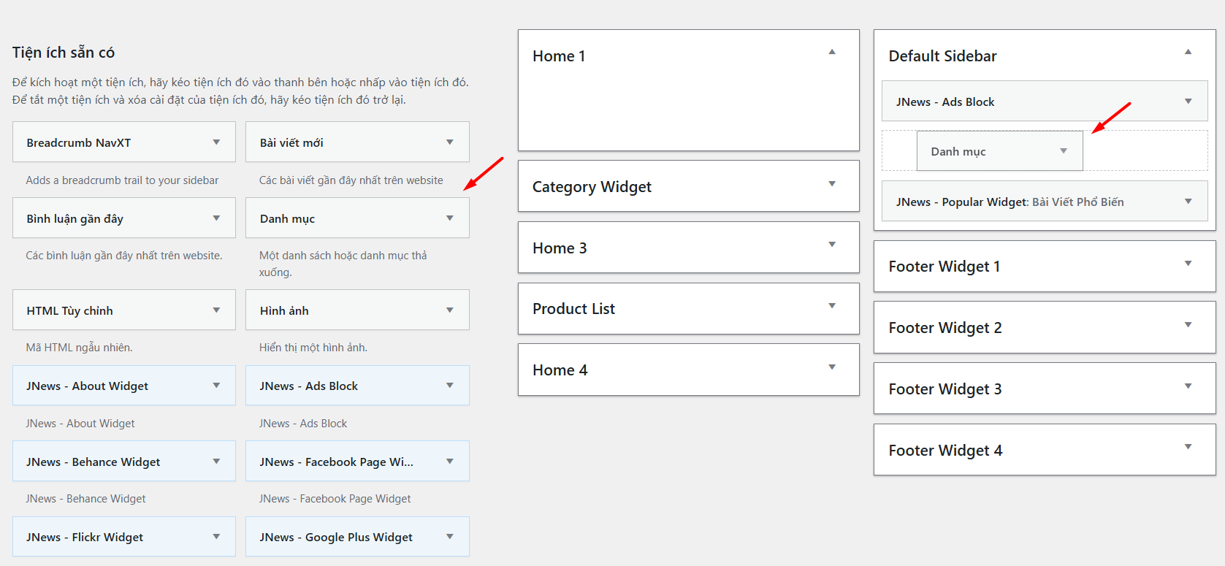Expand the available JNews - Ads Block arrow
Screen dimensions: 1225x566
pyautogui.click(x=450, y=386)
